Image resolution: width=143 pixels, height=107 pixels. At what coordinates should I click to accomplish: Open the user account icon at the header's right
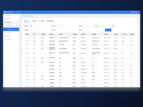(132, 12)
